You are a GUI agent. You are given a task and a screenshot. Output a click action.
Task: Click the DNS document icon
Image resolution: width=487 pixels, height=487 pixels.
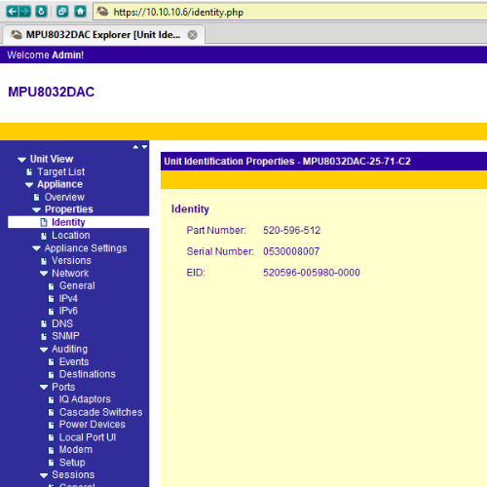click(44, 324)
